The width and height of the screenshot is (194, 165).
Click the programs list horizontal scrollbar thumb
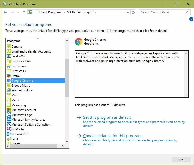click(x=34, y=146)
